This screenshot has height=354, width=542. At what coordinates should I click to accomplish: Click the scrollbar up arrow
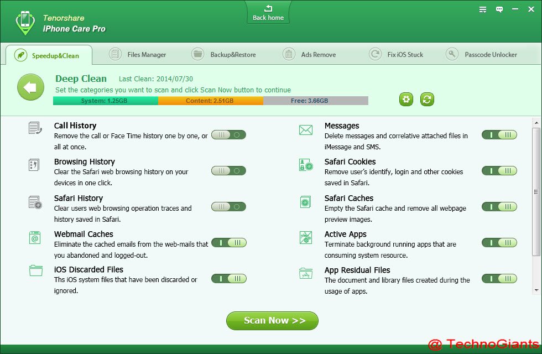click(x=536, y=122)
